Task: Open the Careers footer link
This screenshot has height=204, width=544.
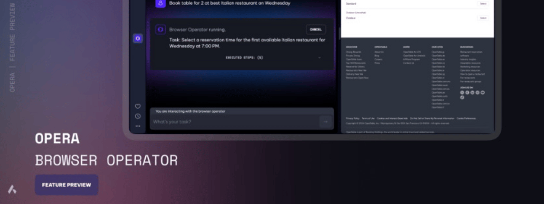Action: [379, 59]
